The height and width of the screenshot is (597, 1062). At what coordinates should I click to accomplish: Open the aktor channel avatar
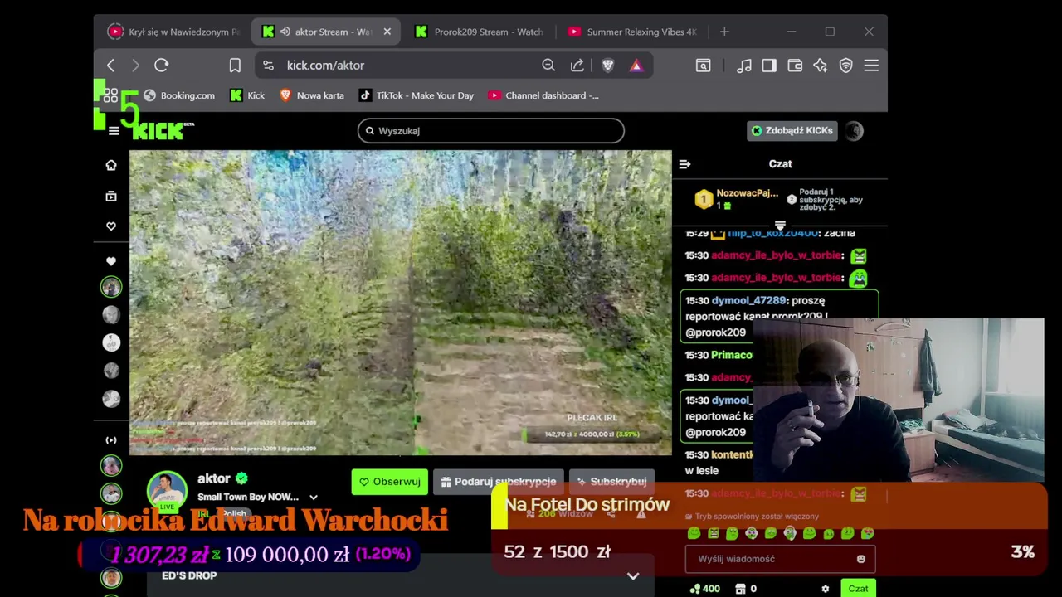pos(168,491)
